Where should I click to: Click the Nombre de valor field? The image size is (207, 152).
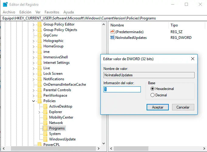point(149,75)
